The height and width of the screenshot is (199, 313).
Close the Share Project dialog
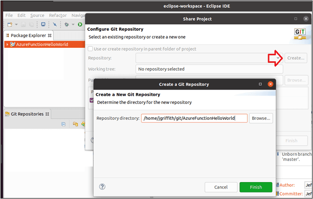point(306,19)
